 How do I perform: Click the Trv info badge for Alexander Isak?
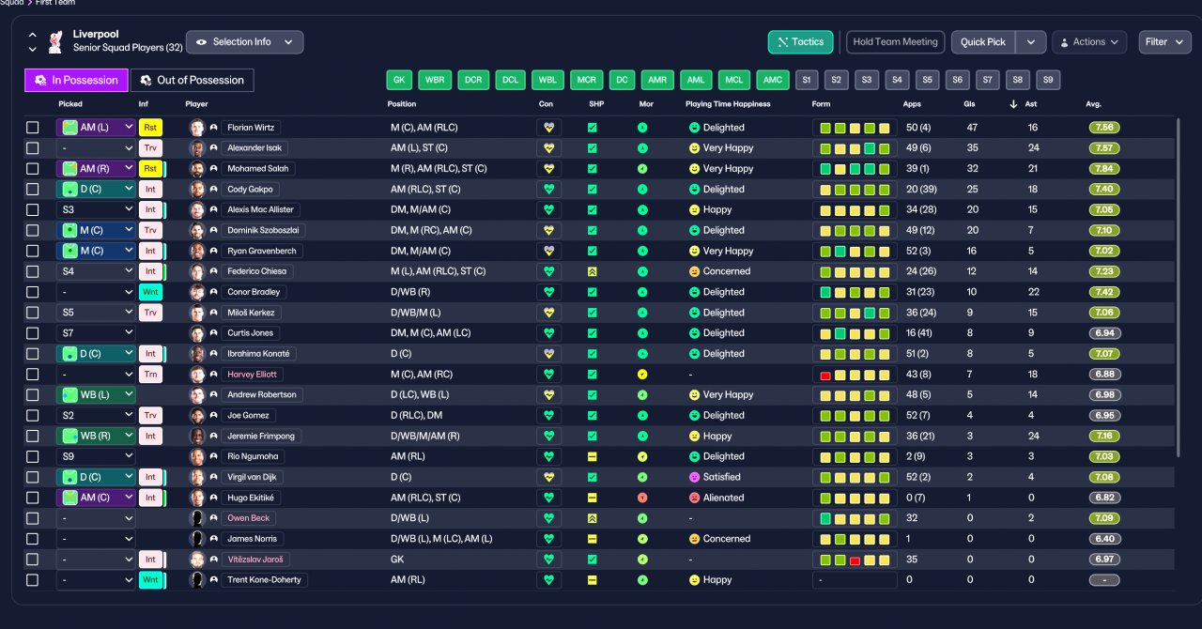149,148
